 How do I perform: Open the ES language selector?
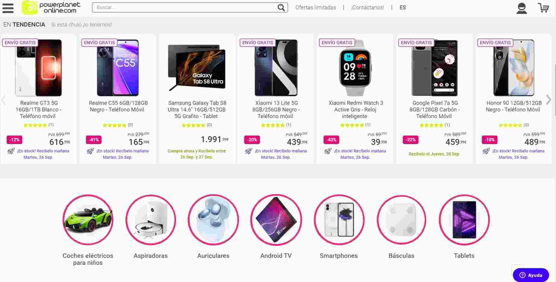pos(403,8)
